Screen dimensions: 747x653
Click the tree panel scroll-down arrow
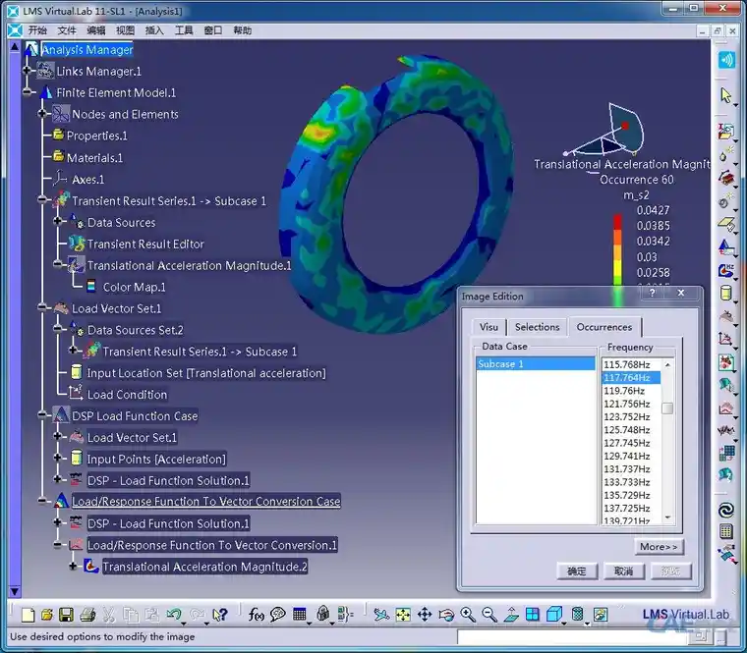15,591
